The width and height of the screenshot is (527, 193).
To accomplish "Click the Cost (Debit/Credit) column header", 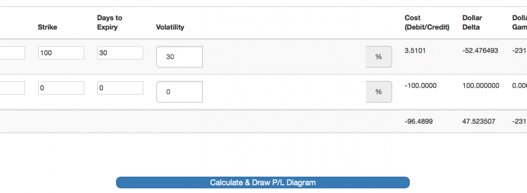I will tap(427, 22).
